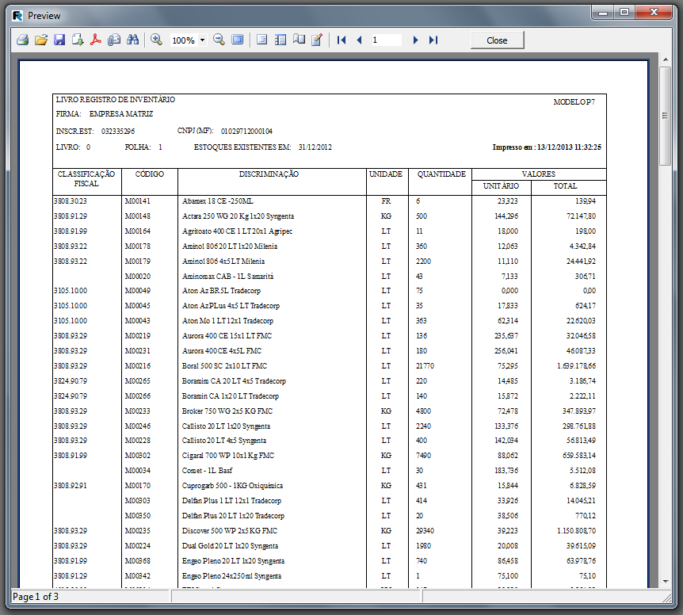Open the 100% zoom dropdown
Viewport: 683px width, 615px height.
pos(202,40)
